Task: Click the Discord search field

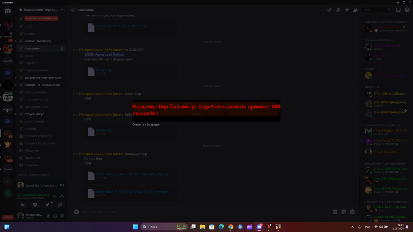Action: [376, 10]
